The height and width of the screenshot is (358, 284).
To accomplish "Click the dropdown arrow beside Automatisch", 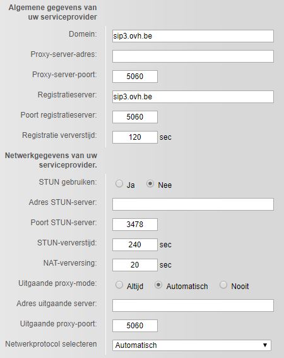I will click(x=265, y=345).
